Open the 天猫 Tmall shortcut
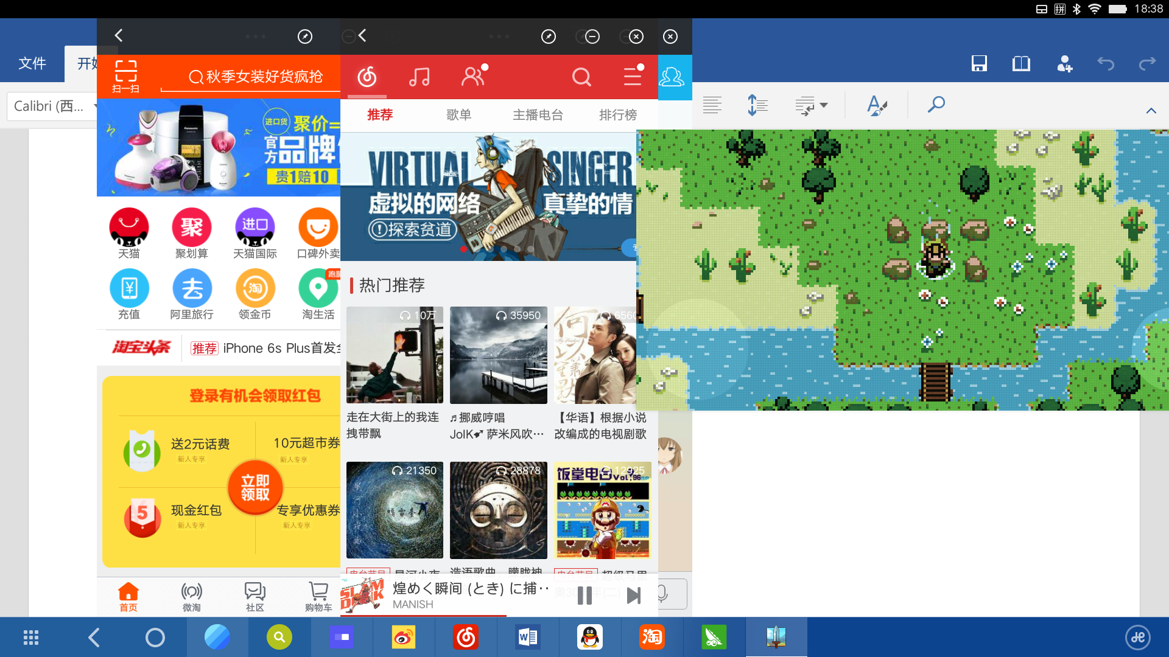Screen dimensions: 1169x657 (x=128, y=234)
